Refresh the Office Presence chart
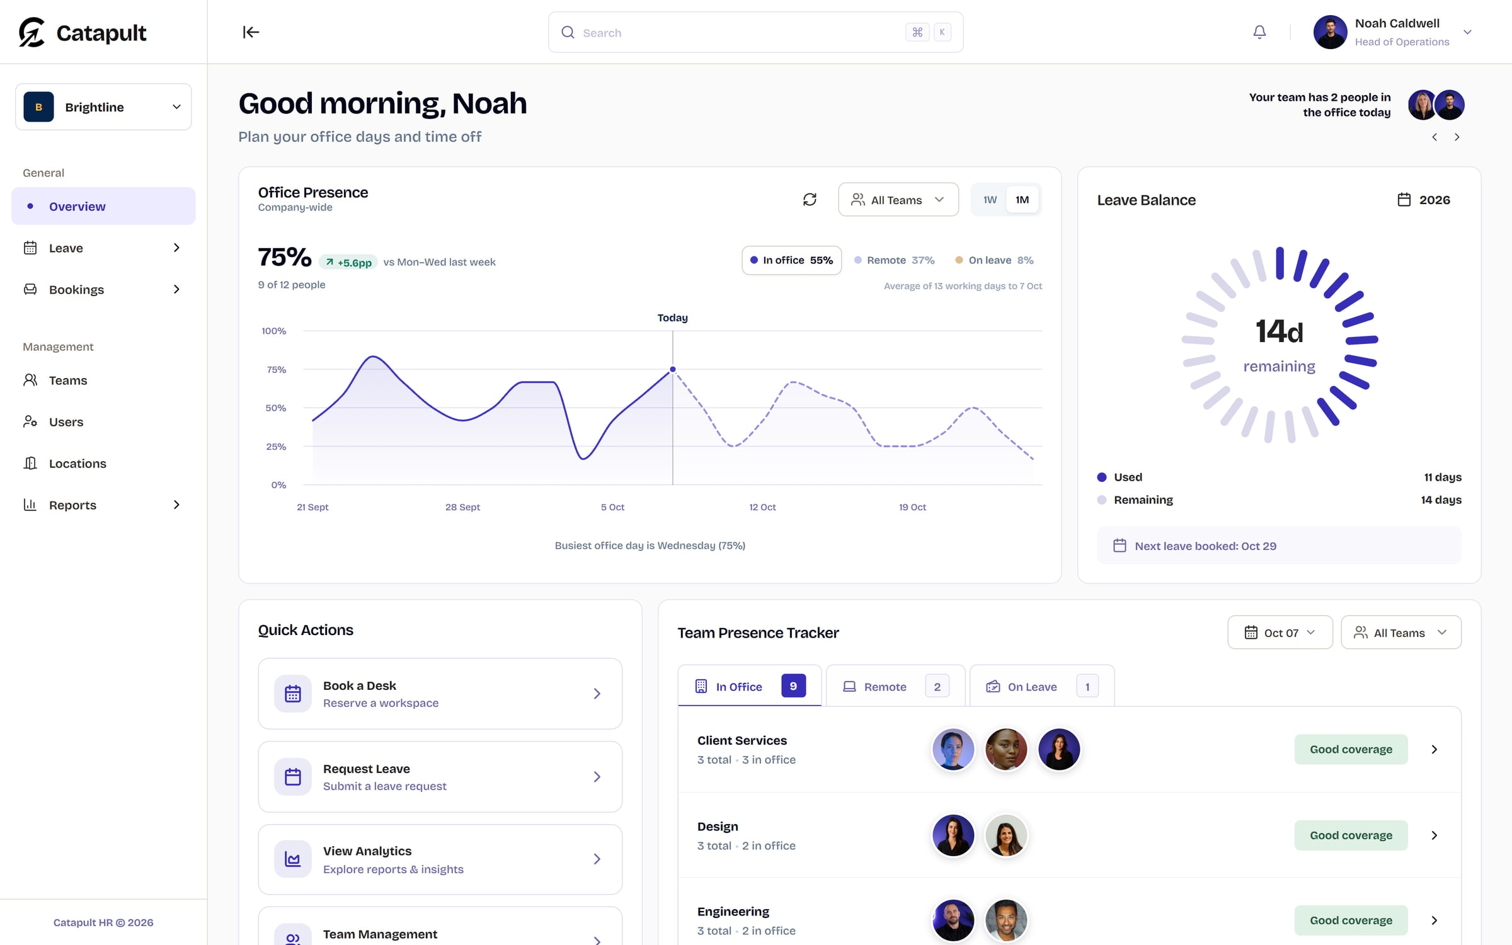The image size is (1512, 945). pyautogui.click(x=810, y=200)
